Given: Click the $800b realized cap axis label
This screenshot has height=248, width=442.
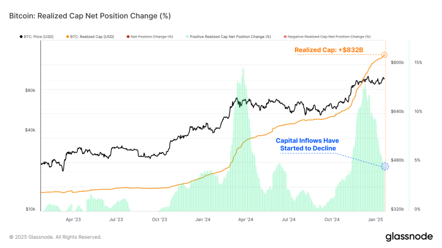Looking at the screenshot, I should point(397,63).
